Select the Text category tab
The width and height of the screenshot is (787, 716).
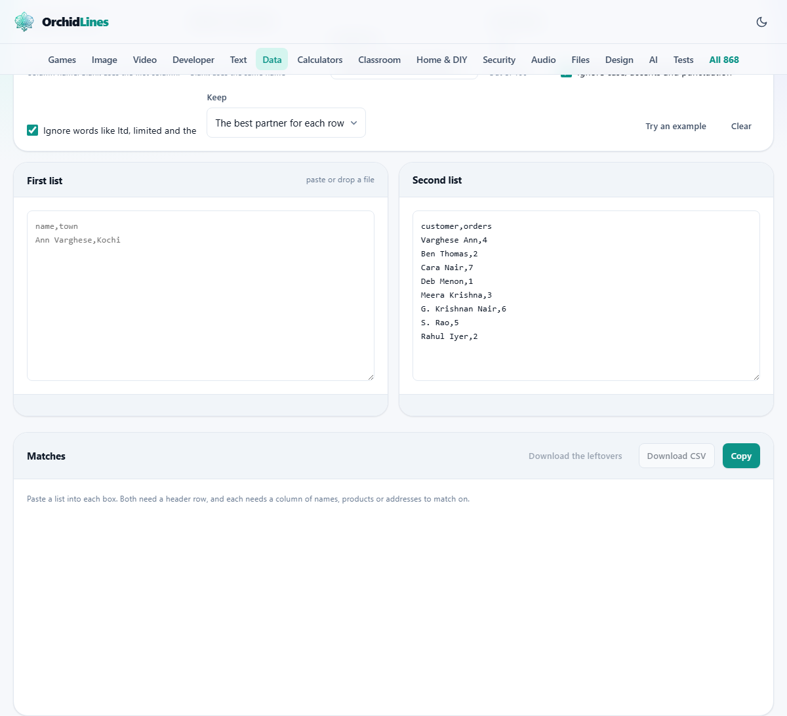tap(238, 60)
